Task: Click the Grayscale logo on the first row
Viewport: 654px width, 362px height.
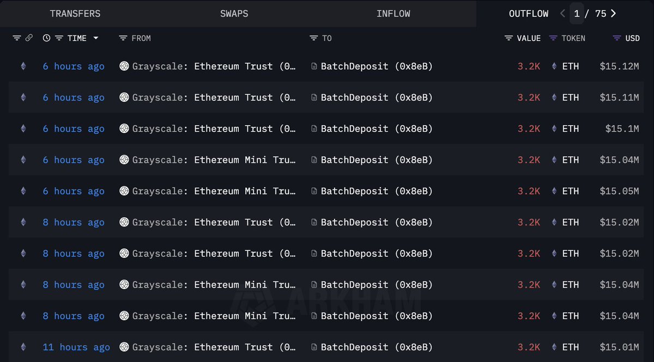Action: click(124, 66)
